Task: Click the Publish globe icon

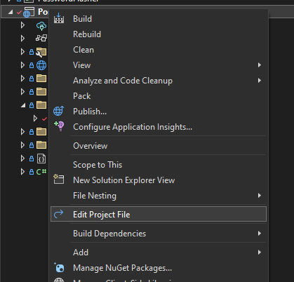Action: click(58, 111)
